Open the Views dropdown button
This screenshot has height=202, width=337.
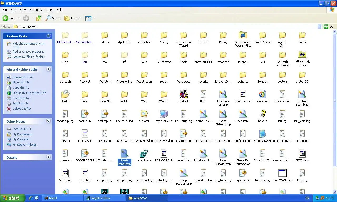click(x=90, y=18)
